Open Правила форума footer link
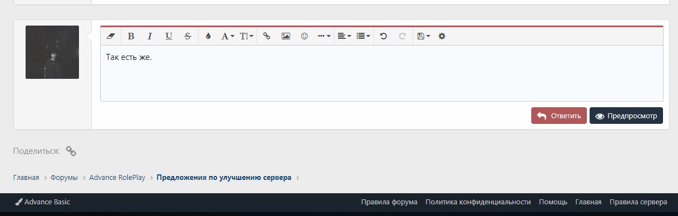This screenshot has height=216, width=678. pyautogui.click(x=389, y=202)
